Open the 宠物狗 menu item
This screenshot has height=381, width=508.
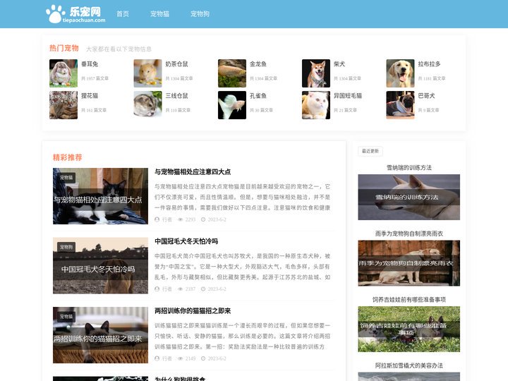point(200,14)
